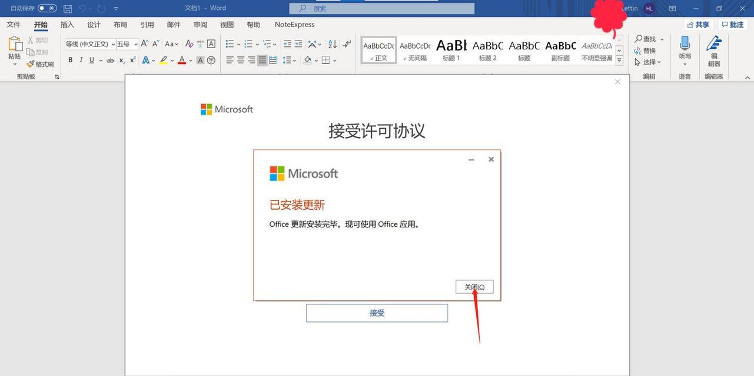Open the line spacing dropdown
This screenshot has width=754, height=376.
[294, 61]
